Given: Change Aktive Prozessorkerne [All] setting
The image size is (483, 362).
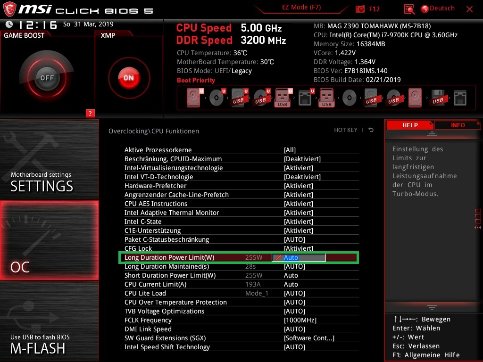Looking at the screenshot, I should click(241, 150).
